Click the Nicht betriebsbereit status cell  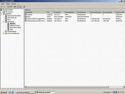83,17
